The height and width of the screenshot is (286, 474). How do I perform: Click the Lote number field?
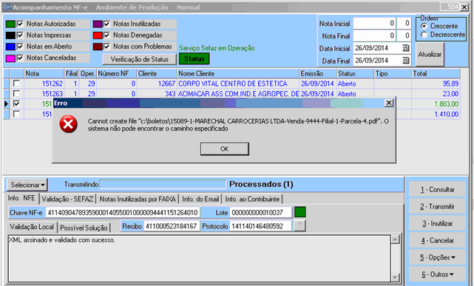260,213
